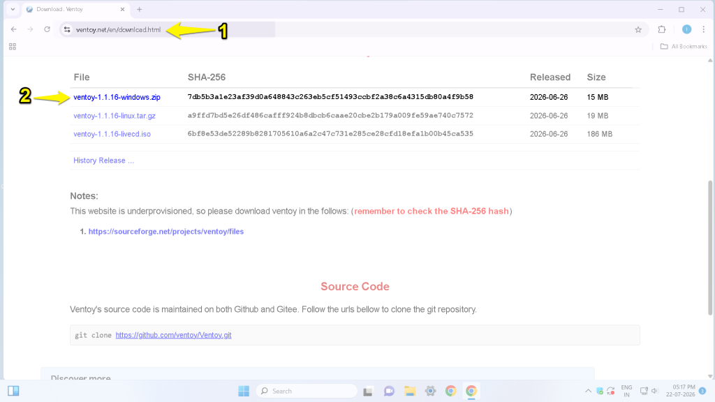The image size is (715, 402).
Task: Open the first Chrome taskbar icon
Action: coord(450,391)
